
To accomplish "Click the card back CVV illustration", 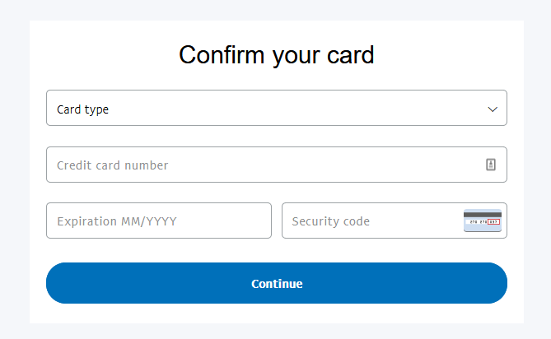I will (483, 221).
